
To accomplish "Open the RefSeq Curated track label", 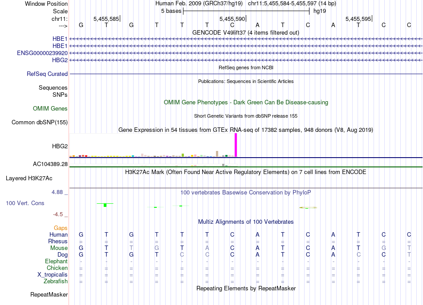I will point(47,74).
